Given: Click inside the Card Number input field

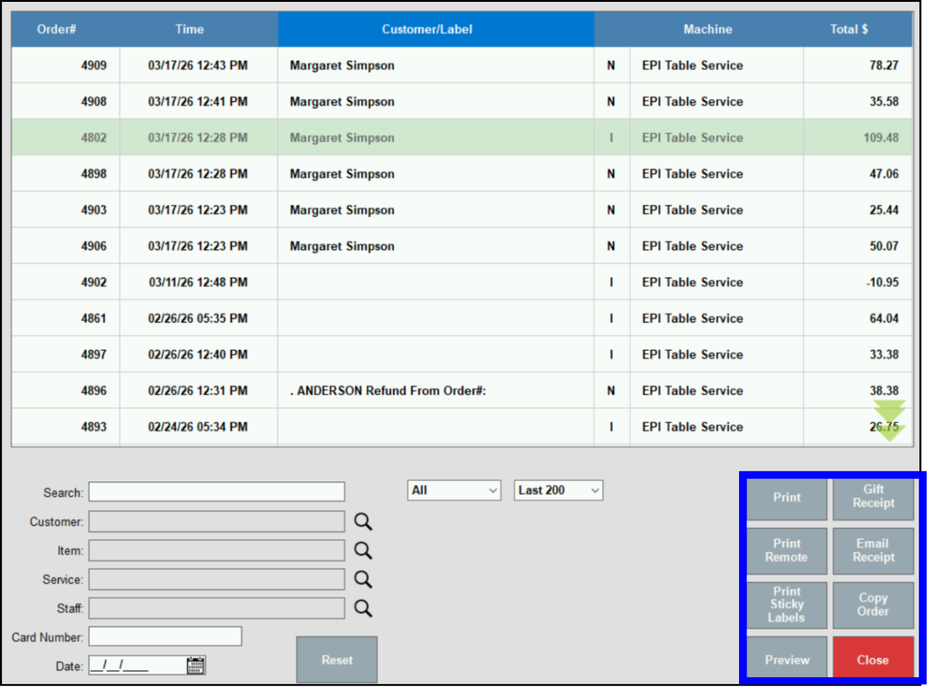Looking at the screenshot, I should 165,636.
